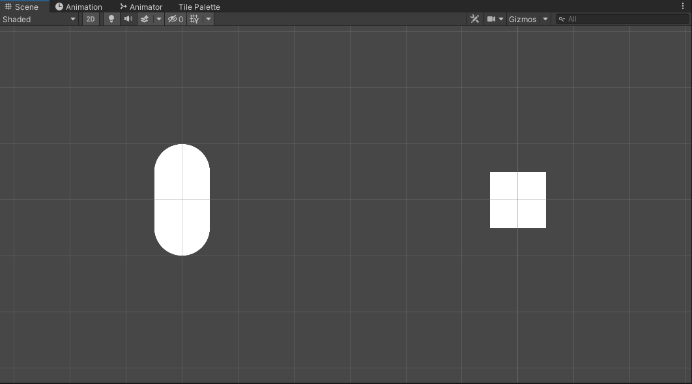Viewport: 692px width, 384px height.
Task: Toggle the Gizmos visibility button
Action: pyautogui.click(x=523, y=19)
